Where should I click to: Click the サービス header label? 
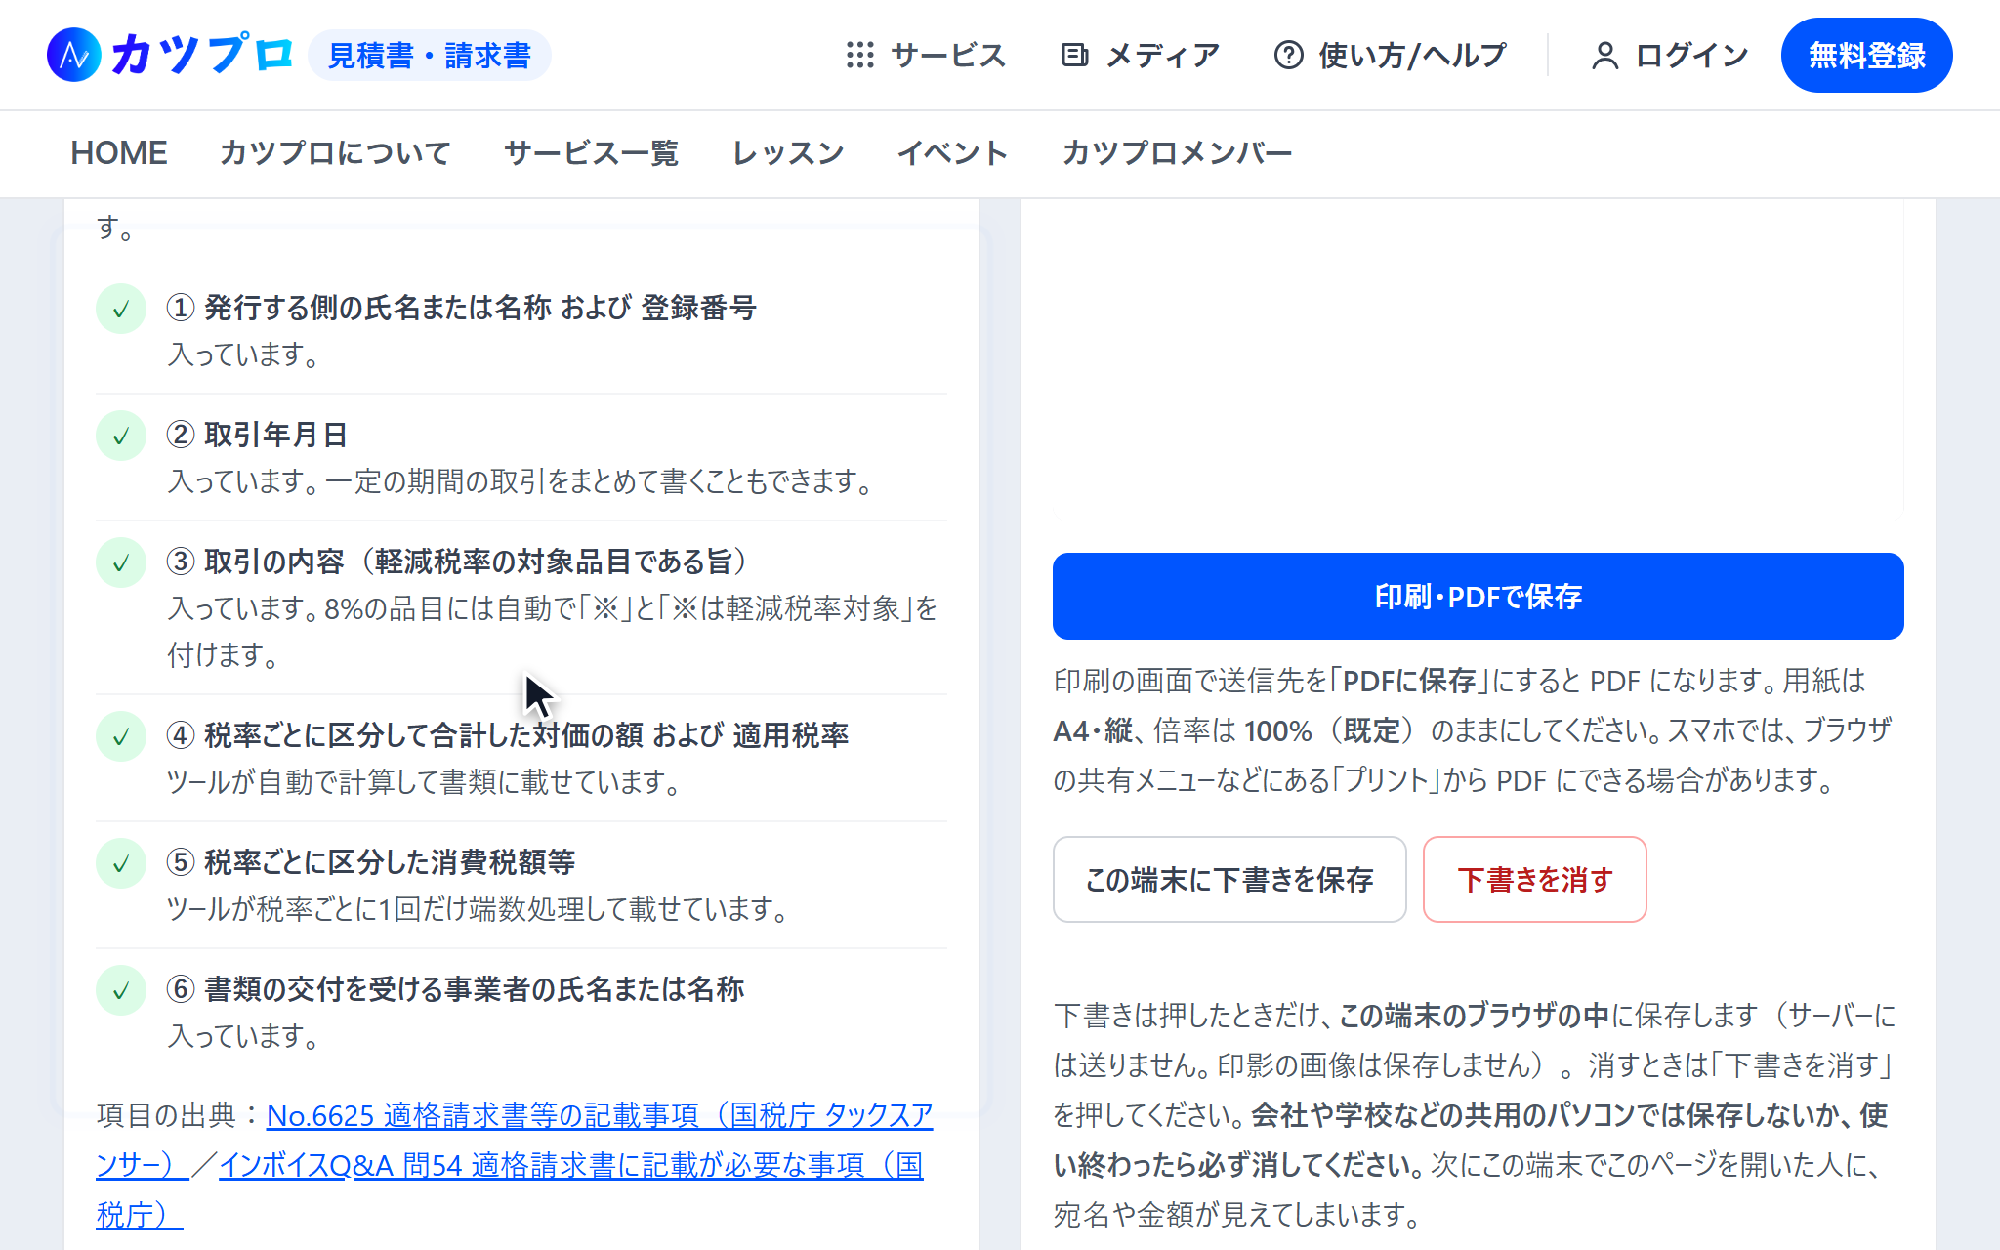(948, 56)
